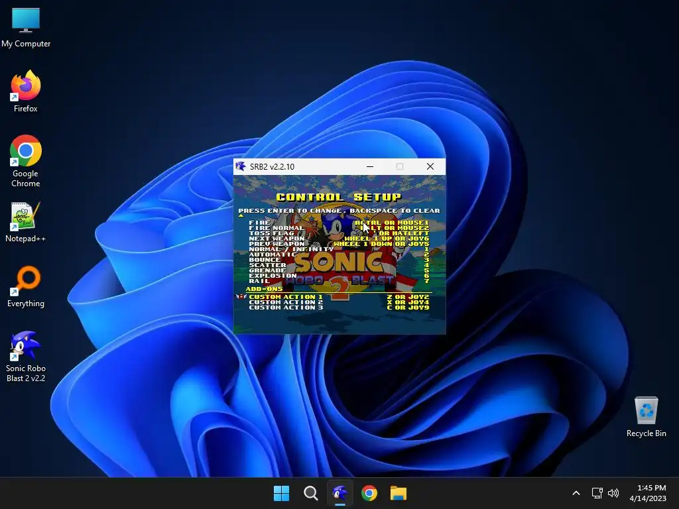This screenshot has width=679, height=509.
Task: Click the Add-ons section header
Action: tap(264, 289)
